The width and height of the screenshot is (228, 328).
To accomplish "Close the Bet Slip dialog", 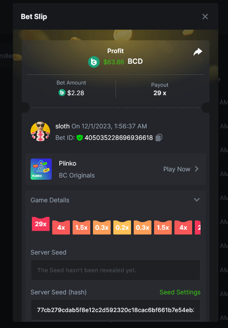I will pyautogui.click(x=205, y=16).
